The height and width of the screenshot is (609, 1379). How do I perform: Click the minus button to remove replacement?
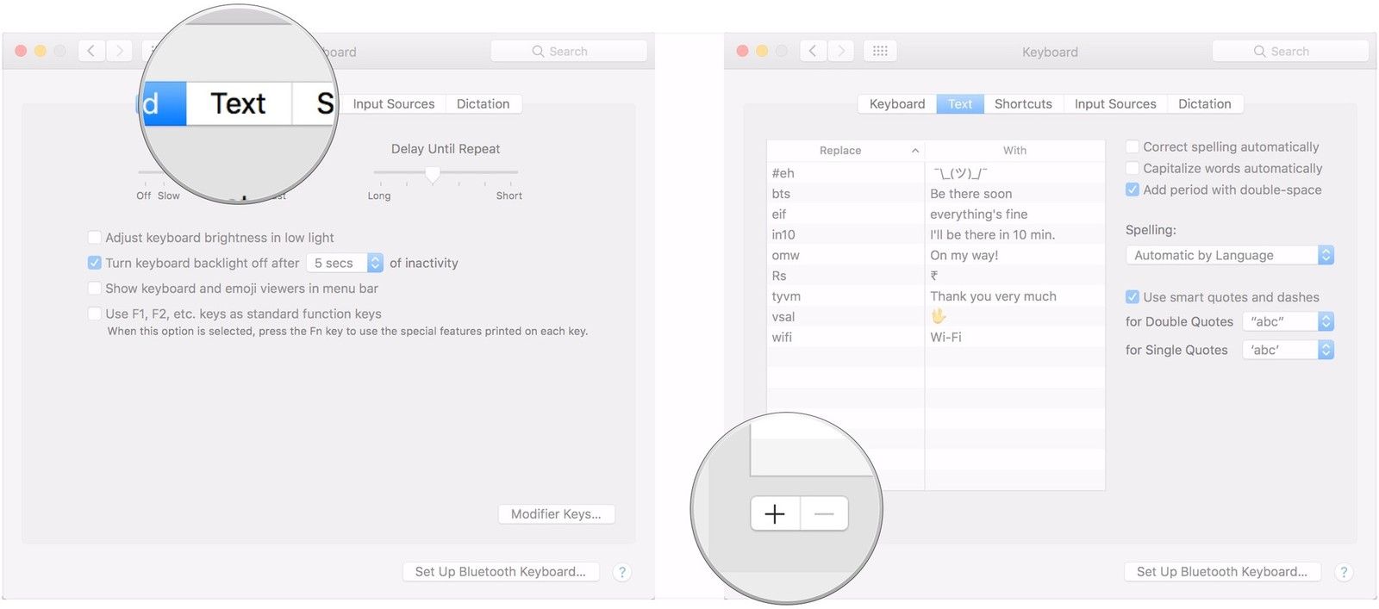pos(824,514)
